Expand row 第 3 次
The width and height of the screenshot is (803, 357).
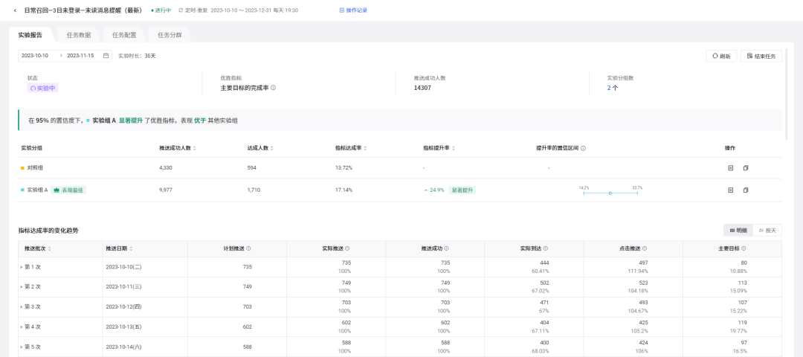22,307
